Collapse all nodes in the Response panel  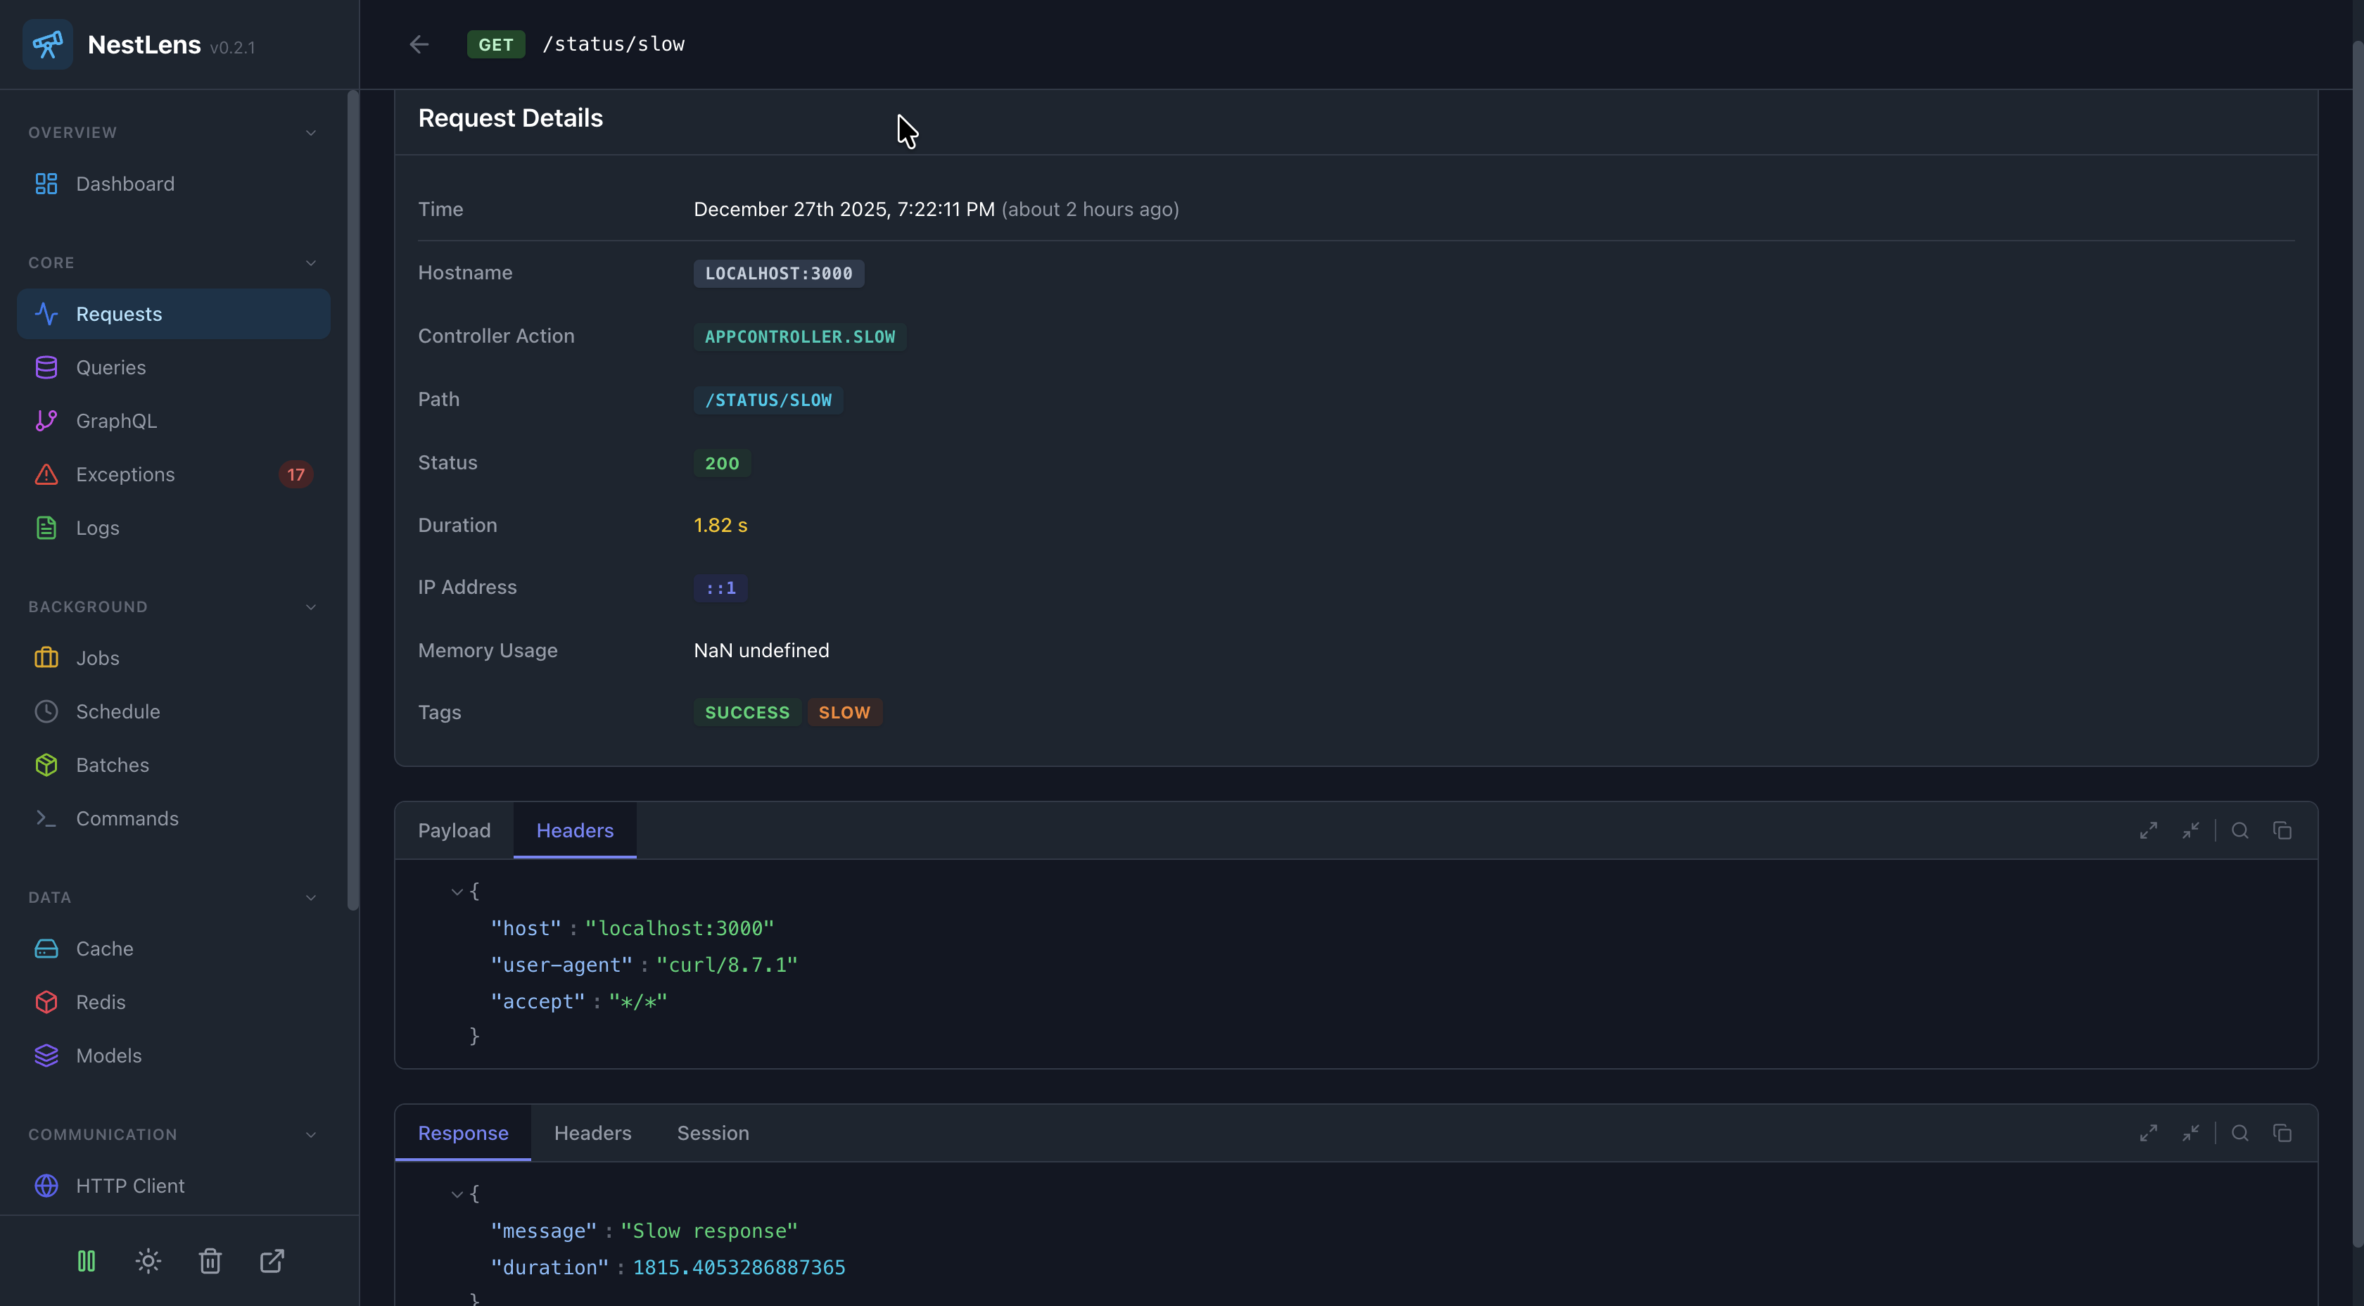click(2190, 1134)
